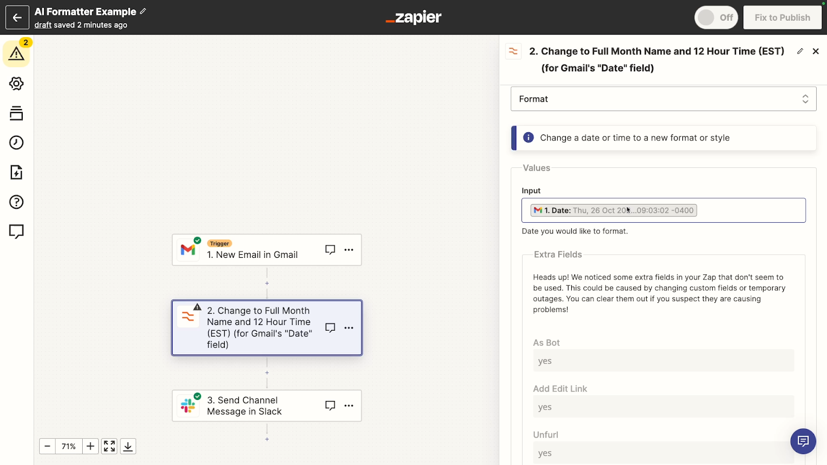Click the As Bot field showing yes
827x465 pixels.
664,361
